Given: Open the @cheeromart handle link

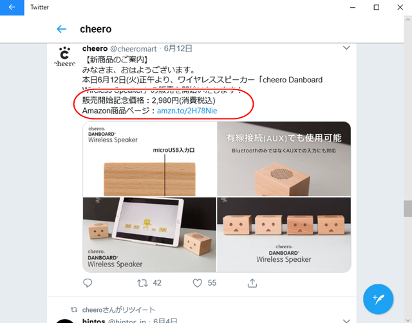Looking at the screenshot, I should click(133, 49).
